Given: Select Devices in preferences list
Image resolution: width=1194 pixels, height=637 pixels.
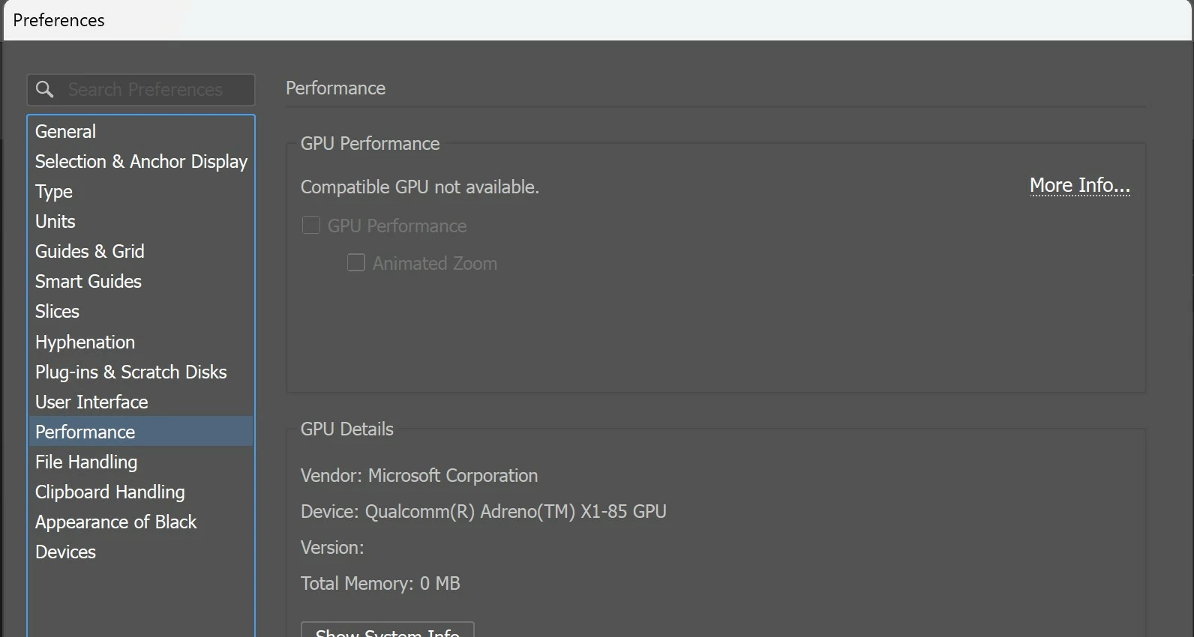Looking at the screenshot, I should (x=66, y=552).
